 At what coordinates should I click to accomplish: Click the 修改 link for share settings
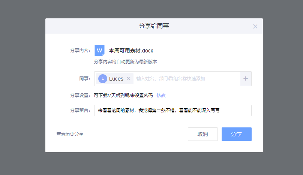click(161, 96)
